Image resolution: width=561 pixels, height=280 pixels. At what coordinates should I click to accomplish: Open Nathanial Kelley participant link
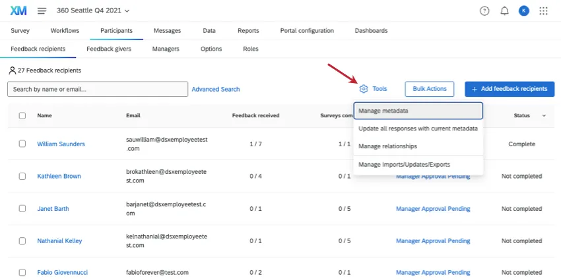pos(59,240)
